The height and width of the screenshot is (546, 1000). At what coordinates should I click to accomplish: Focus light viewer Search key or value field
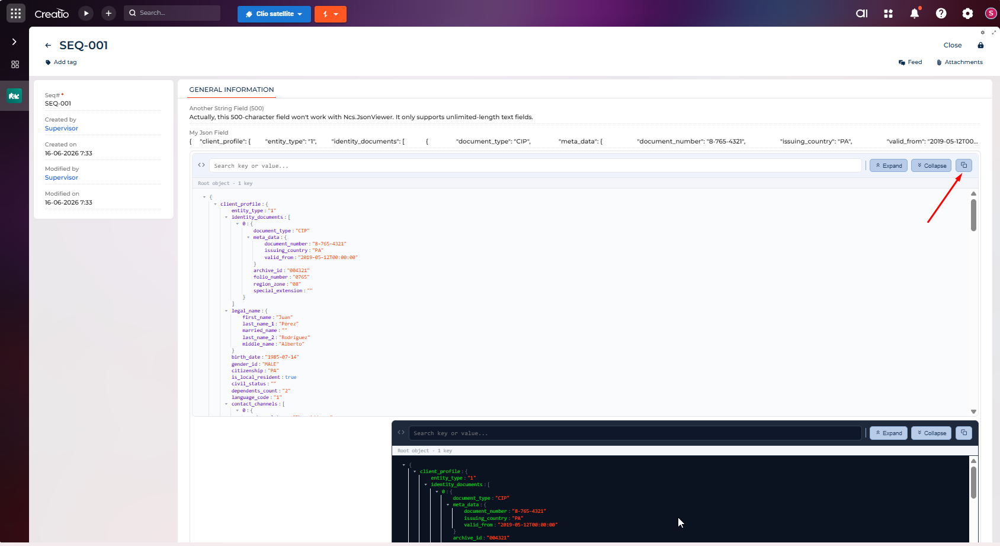point(535,165)
